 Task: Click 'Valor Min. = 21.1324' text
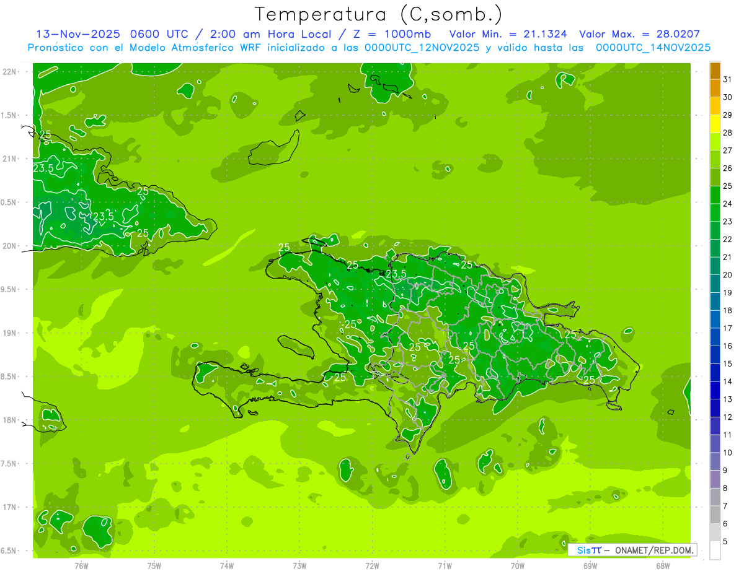pos(508,34)
